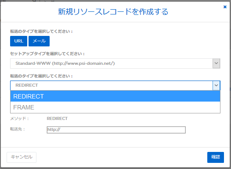
Task: Click the メソッド value REDIRECT text
Action: (57, 119)
